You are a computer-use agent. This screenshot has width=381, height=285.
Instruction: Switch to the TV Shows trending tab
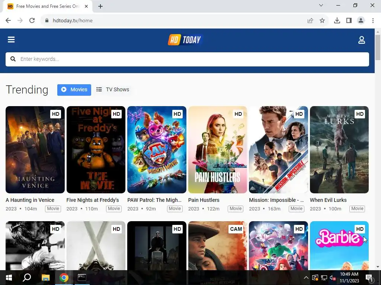click(x=113, y=90)
